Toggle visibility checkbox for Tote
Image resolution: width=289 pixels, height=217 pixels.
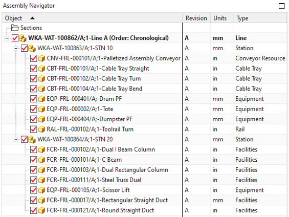pyautogui.click(x=33, y=109)
